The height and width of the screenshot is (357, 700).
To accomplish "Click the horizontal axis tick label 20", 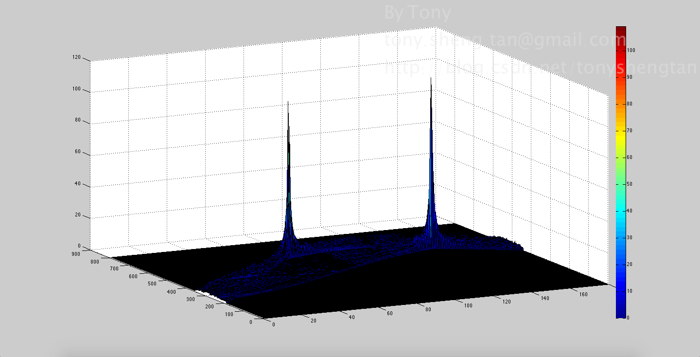I will (313, 321).
